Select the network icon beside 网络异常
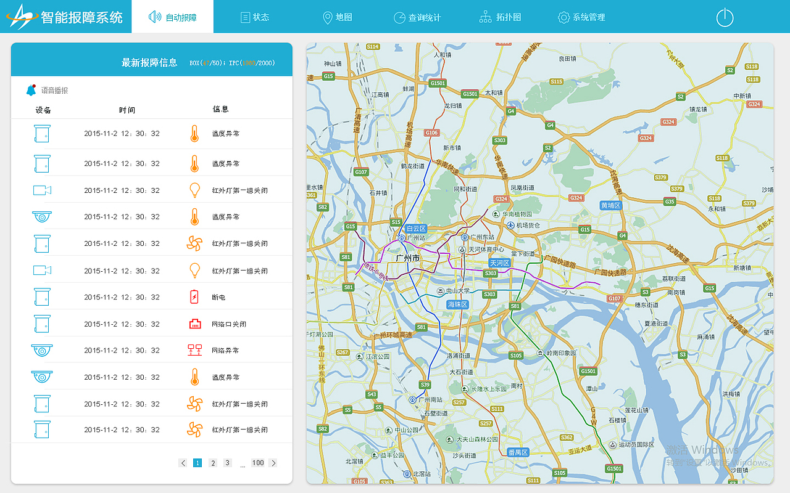790x493 pixels. pyautogui.click(x=195, y=350)
